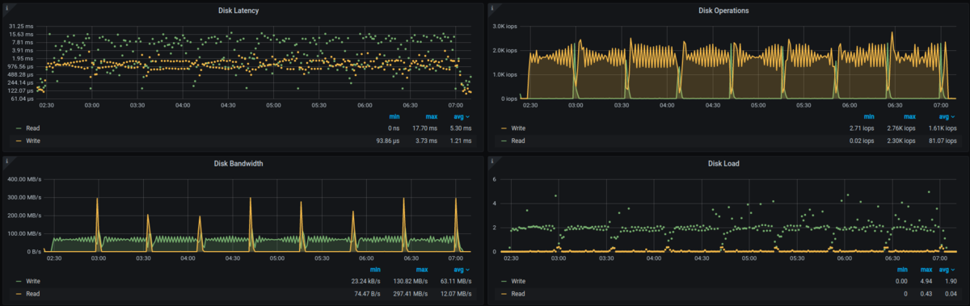Screen dimensions: 970x306
Task: Pick color for Read in Disk Bandwidth legend
Action: pyautogui.click(x=18, y=294)
